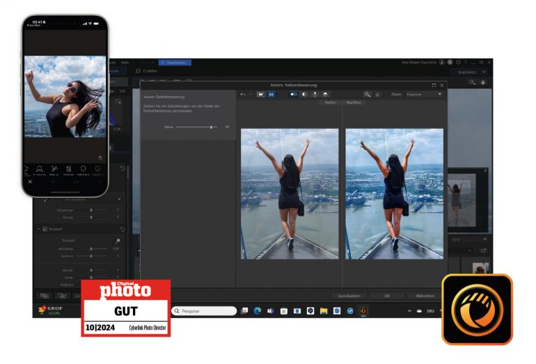Click the Zurücksetzen button
The height and width of the screenshot is (364, 536).
pos(349,296)
